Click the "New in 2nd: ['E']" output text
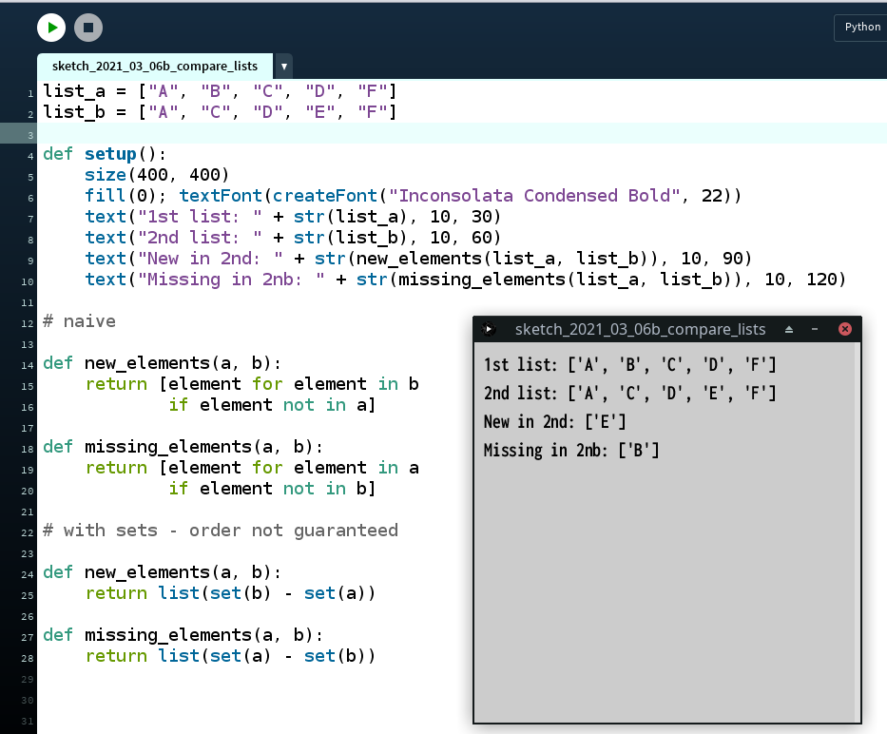Viewport: 887px width, 734px height. 554,421
